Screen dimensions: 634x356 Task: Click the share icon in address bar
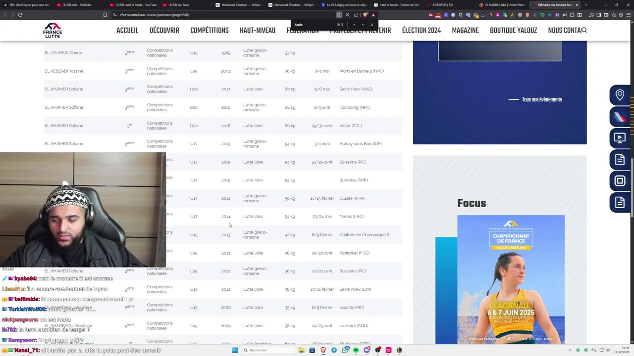[356, 15]
